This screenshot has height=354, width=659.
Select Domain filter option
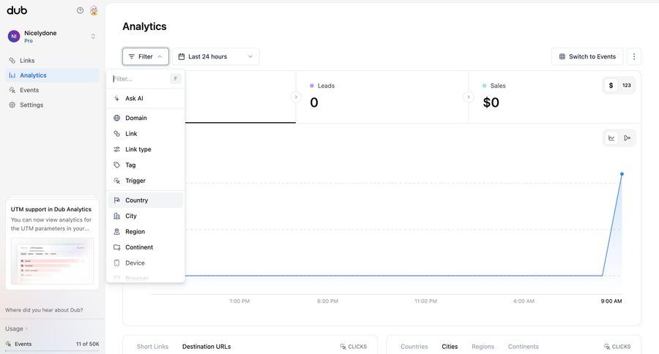coord(146,118)
